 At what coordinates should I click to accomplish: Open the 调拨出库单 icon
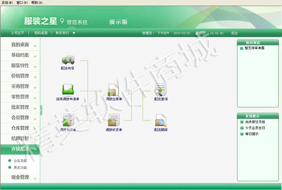(x=114, y=90)
